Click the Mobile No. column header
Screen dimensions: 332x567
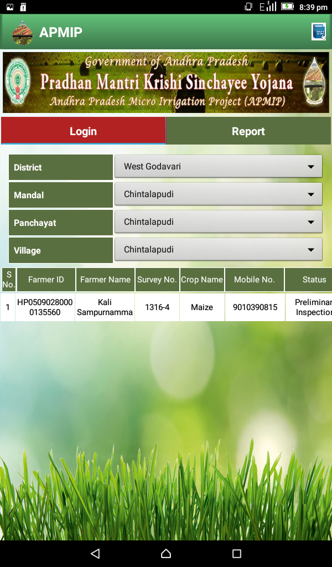pos(255,280)
